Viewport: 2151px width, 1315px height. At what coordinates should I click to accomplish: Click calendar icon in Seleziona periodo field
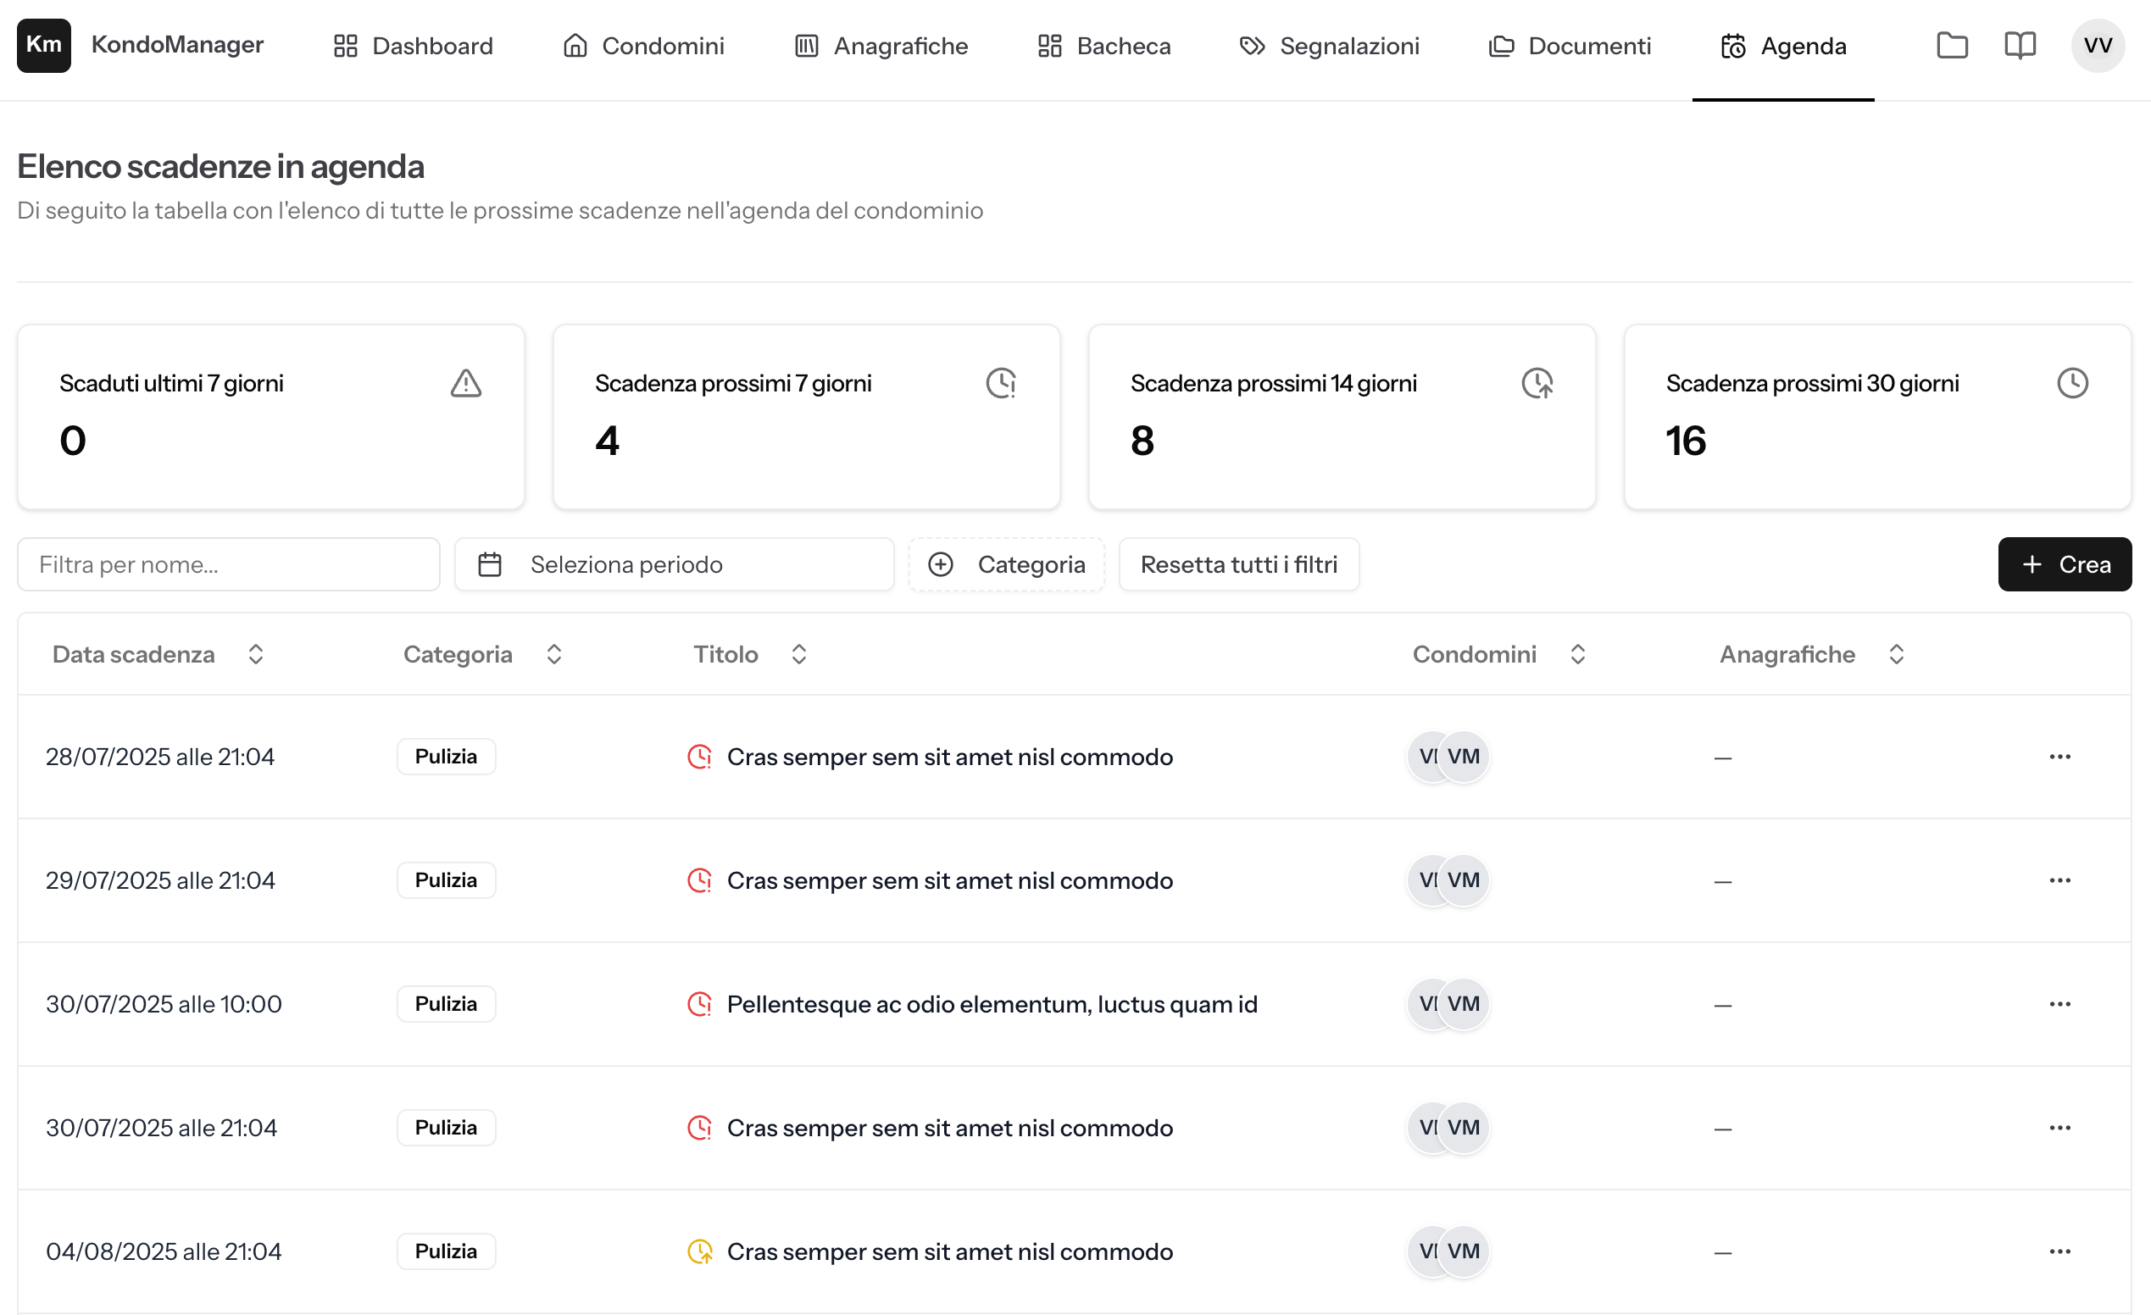point(490,564)
